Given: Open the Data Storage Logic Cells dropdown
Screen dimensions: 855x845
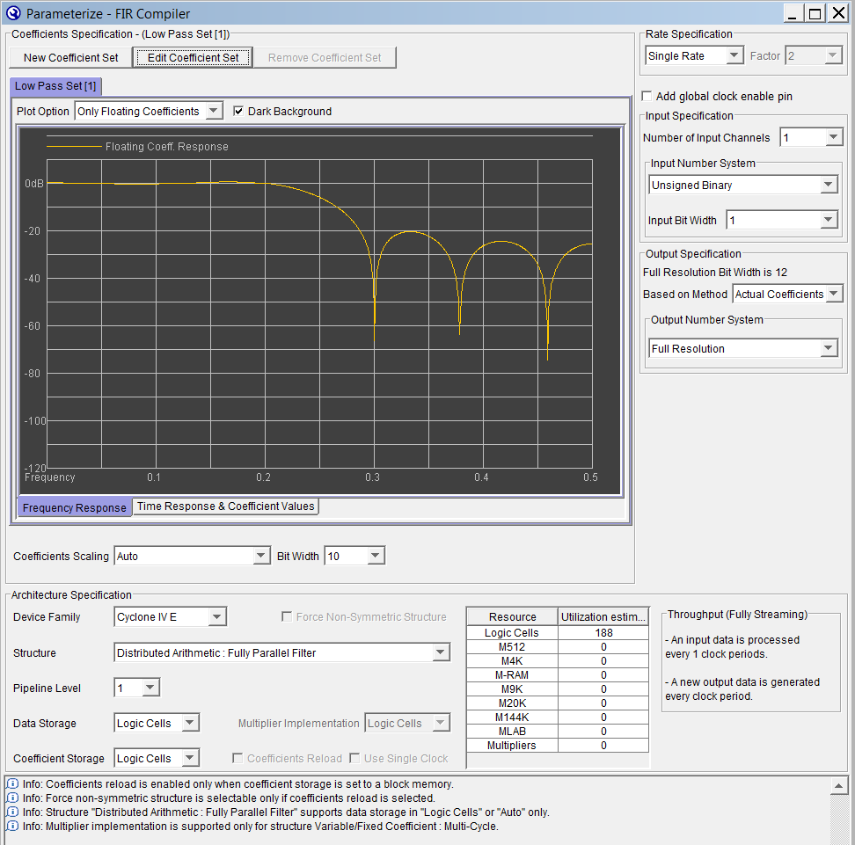Looking at the screenshot, I should pyautogui.click(x=189, y=723).
